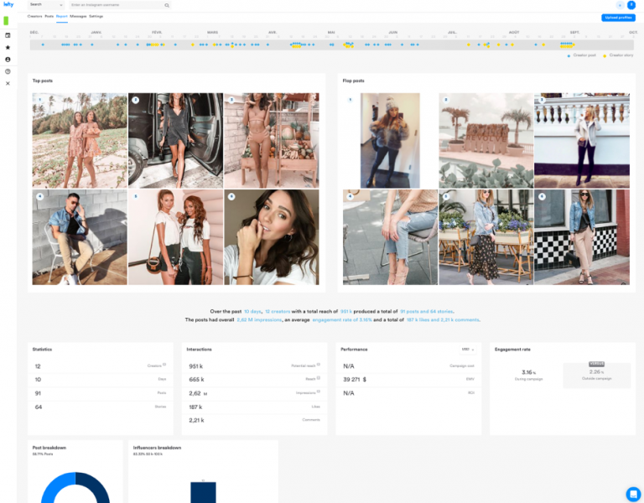Open top post 6 brunette portrait
This screenshot has height=503, width=644.
(272, 237)
